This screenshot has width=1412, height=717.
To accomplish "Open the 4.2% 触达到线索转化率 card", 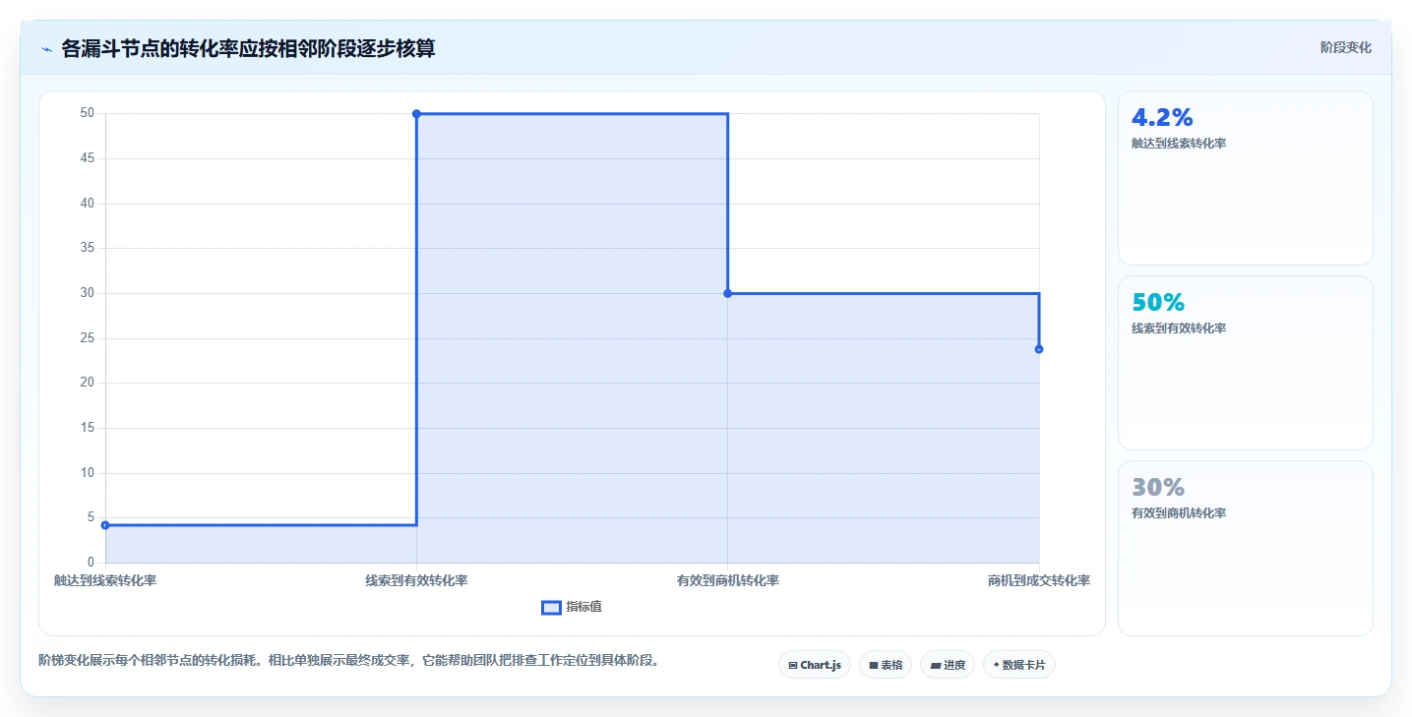I will [x=1245, y=178].
